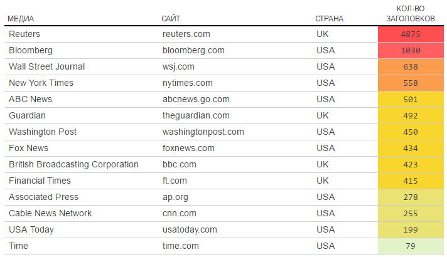Viewport: 447px width, 257px height.
Task: Click the МЕДИА column header
Action: pyautogui.click(x=21, y=19)
